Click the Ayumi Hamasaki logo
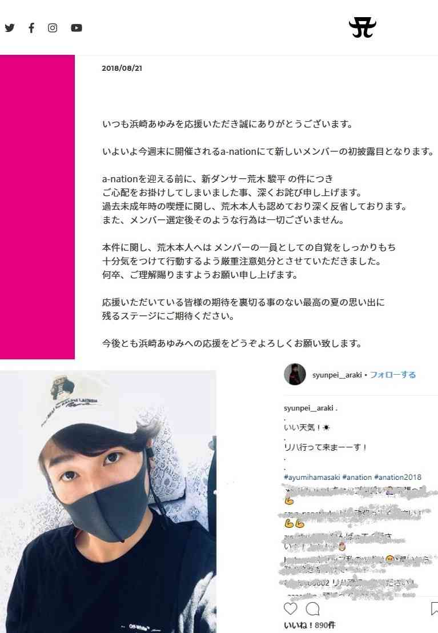 tap(362, 28)
